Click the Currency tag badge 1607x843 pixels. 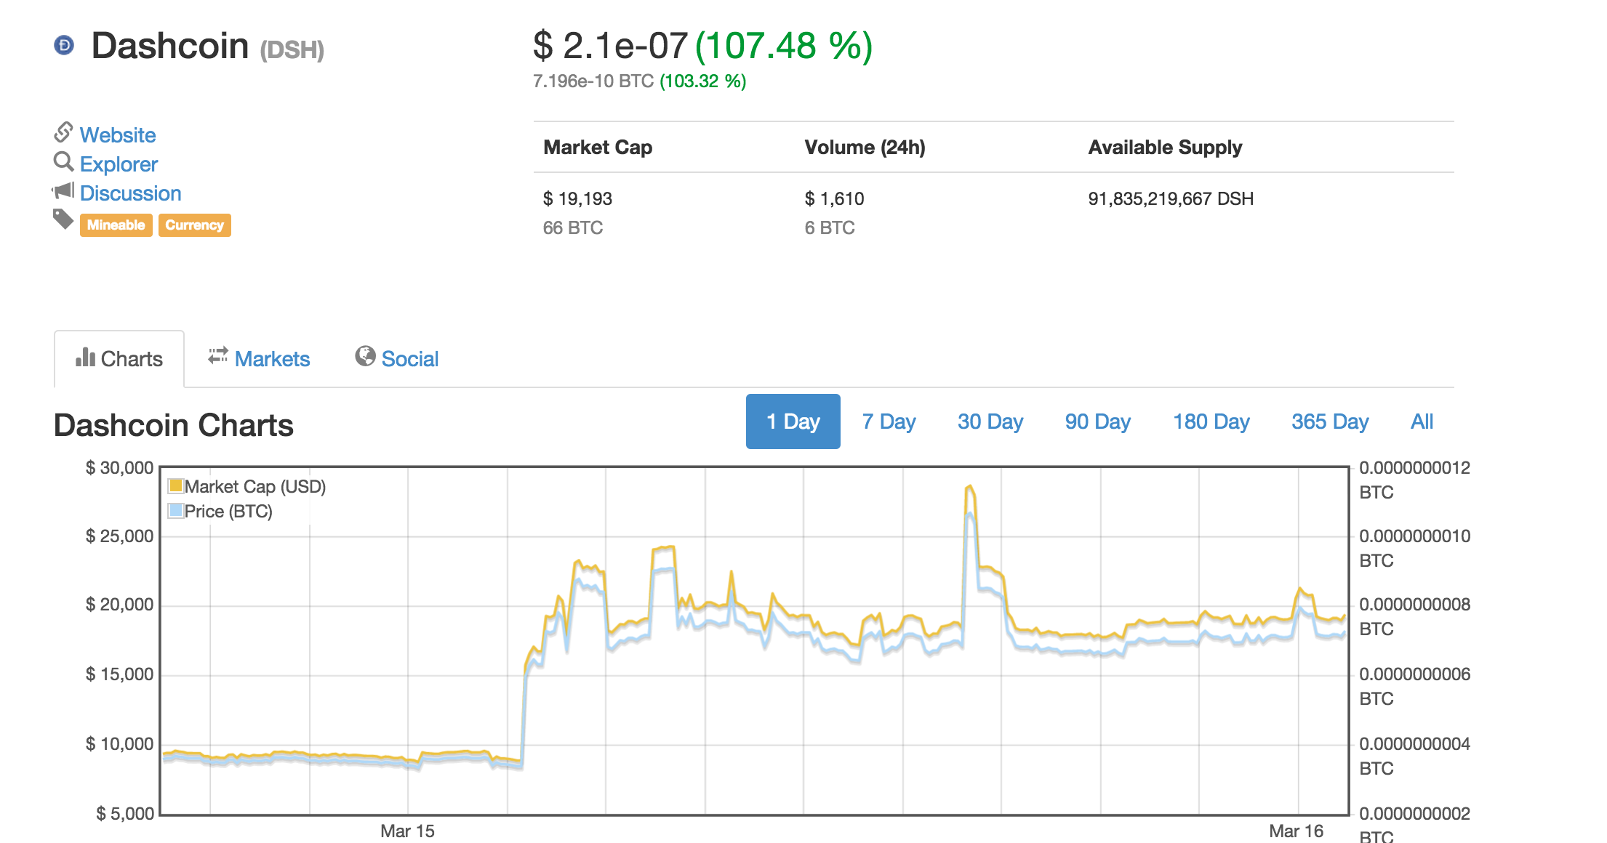pos(194,225)
